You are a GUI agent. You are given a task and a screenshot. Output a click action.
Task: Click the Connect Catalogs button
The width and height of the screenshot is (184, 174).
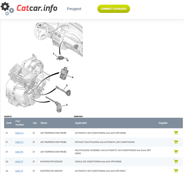114,9
